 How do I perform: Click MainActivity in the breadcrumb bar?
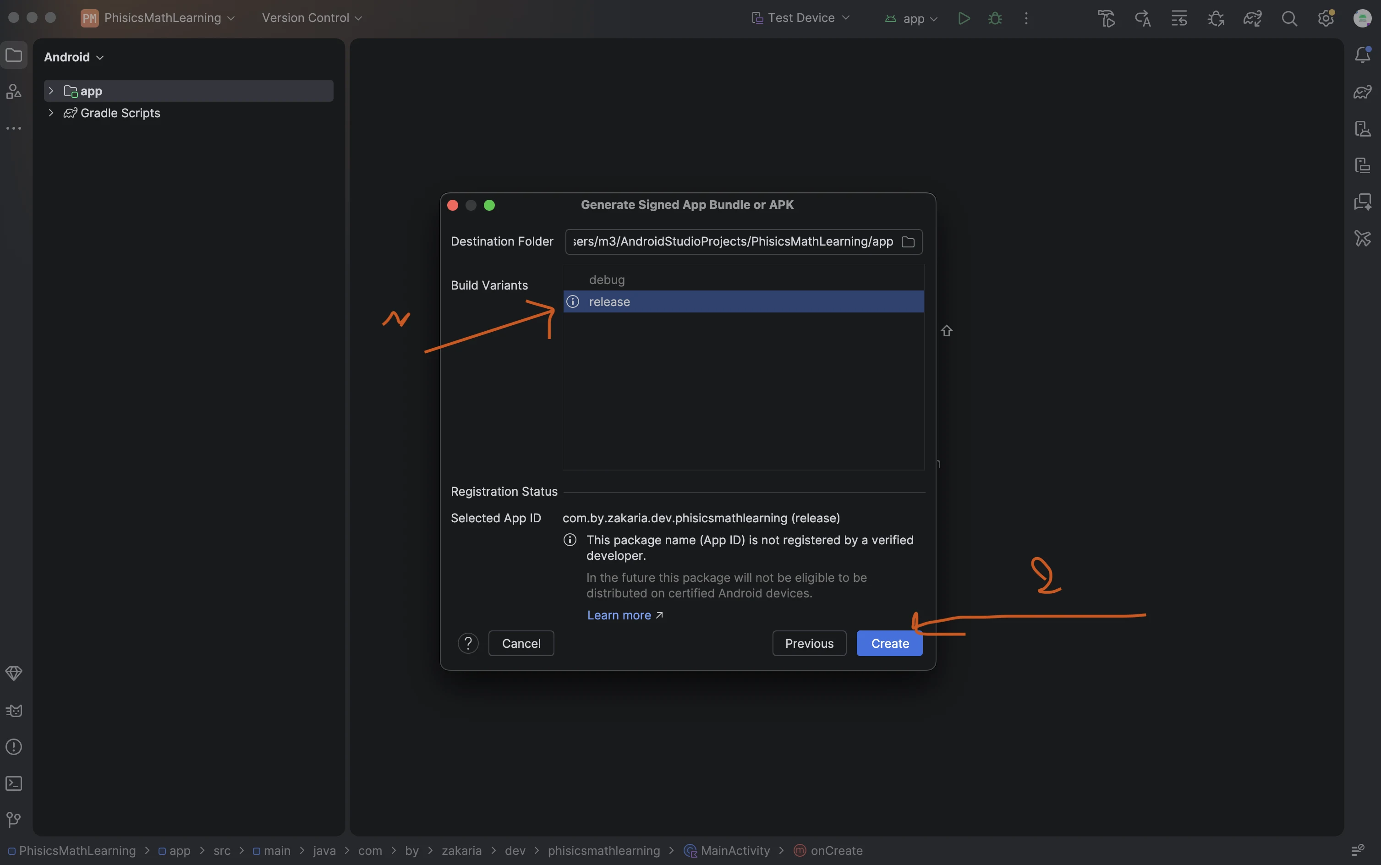click(x=727, y=851)
